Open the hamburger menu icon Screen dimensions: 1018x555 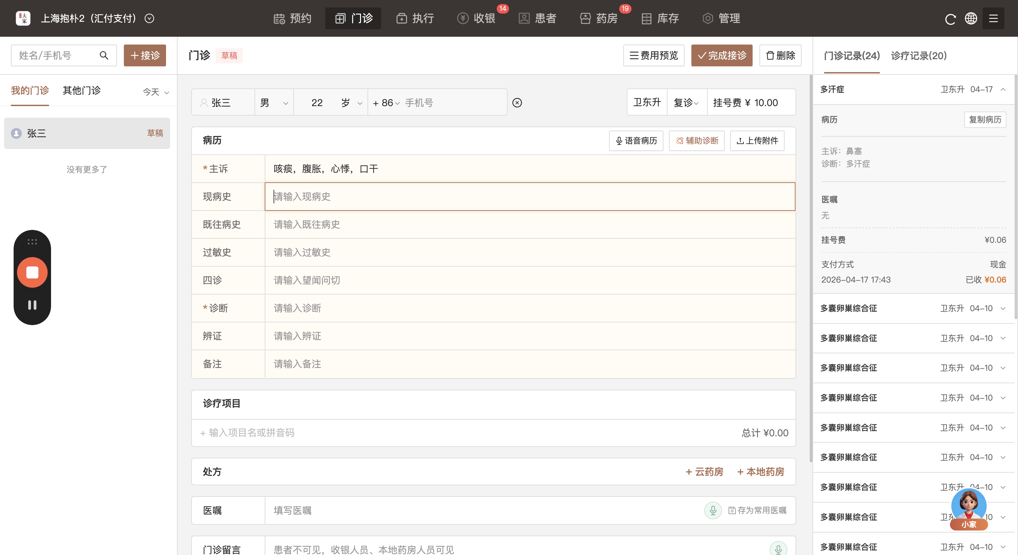tap(993, 19)
